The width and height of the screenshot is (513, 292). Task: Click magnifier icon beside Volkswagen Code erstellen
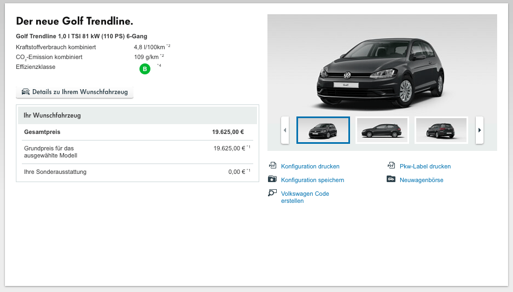click(x=272, y=193)
